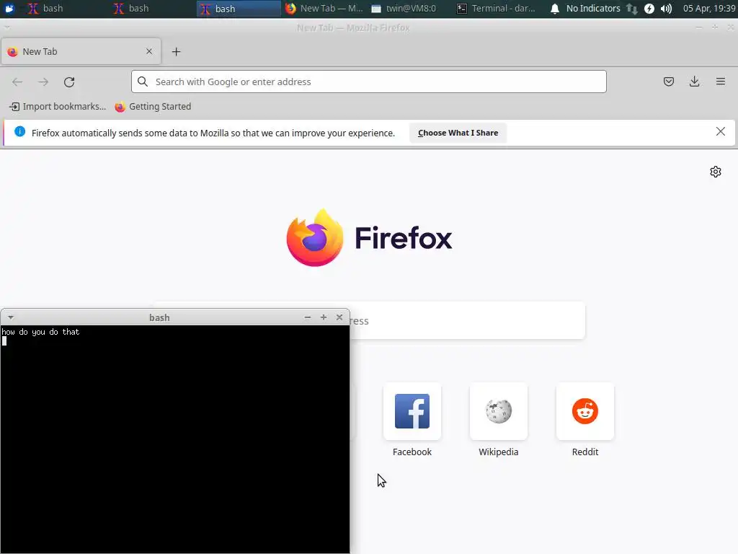Image resolution: width=738 pixels, height=554 pixels.
Task: Open network connection tray icon
Action: [631, 9]
